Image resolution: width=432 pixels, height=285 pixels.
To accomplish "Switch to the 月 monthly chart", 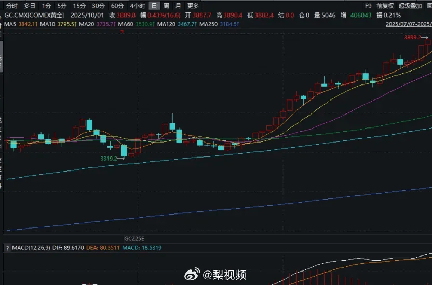I will click(x=178, y=6).
